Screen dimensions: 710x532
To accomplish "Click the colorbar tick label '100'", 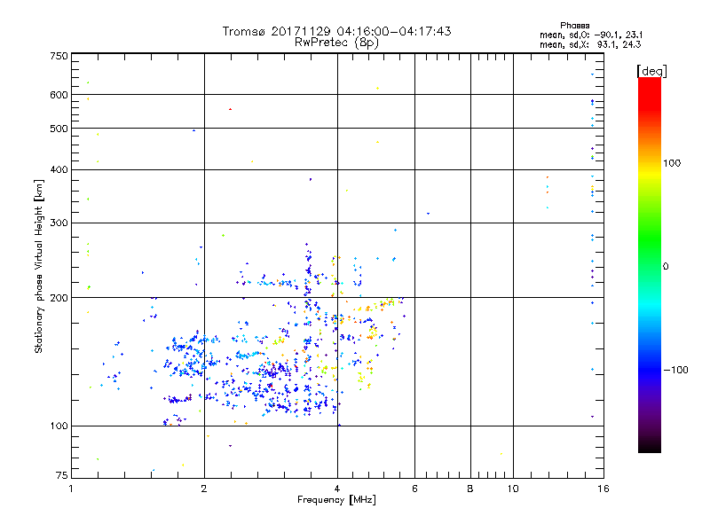I will [672, 163].
